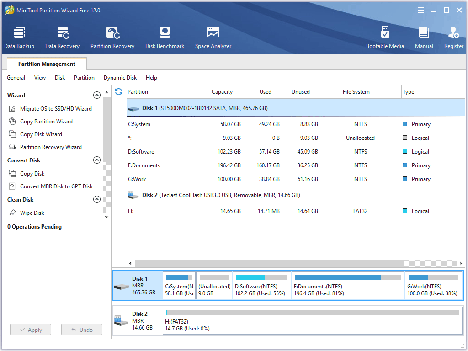Select E:Documents block in disk map
The image size is (468, 351).
pyautogui.click(x=348, y=285)
